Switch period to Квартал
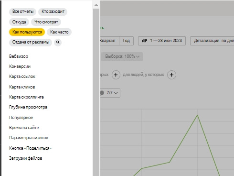This screenshot has height=176, width=234. [109, 41]
